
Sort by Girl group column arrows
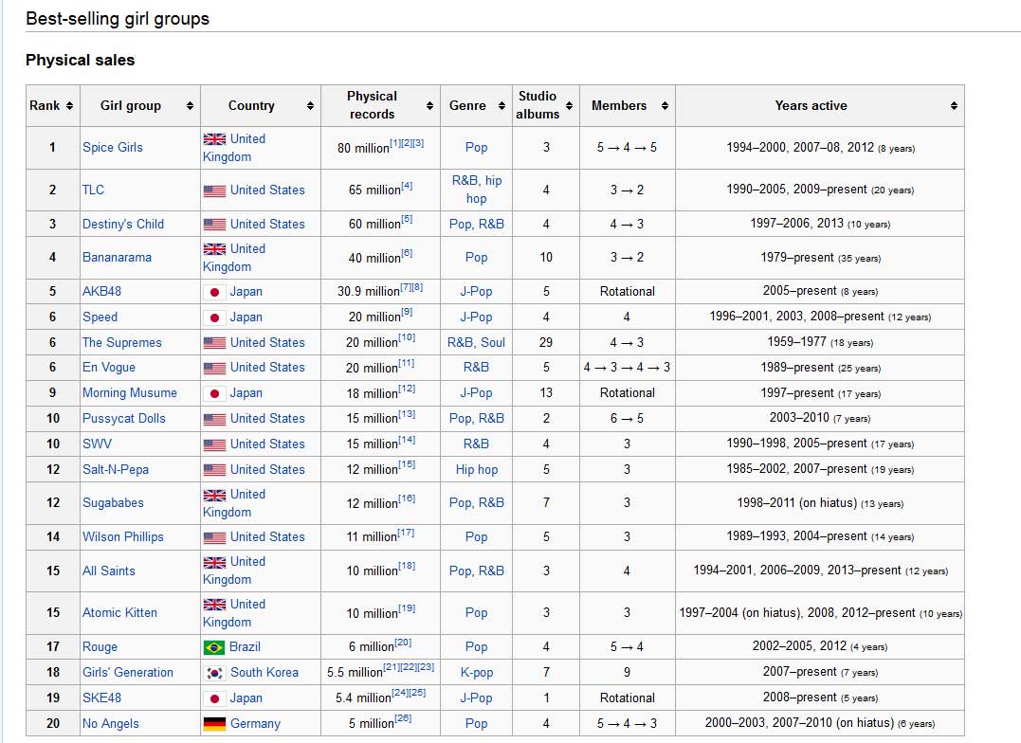point(190,105)
